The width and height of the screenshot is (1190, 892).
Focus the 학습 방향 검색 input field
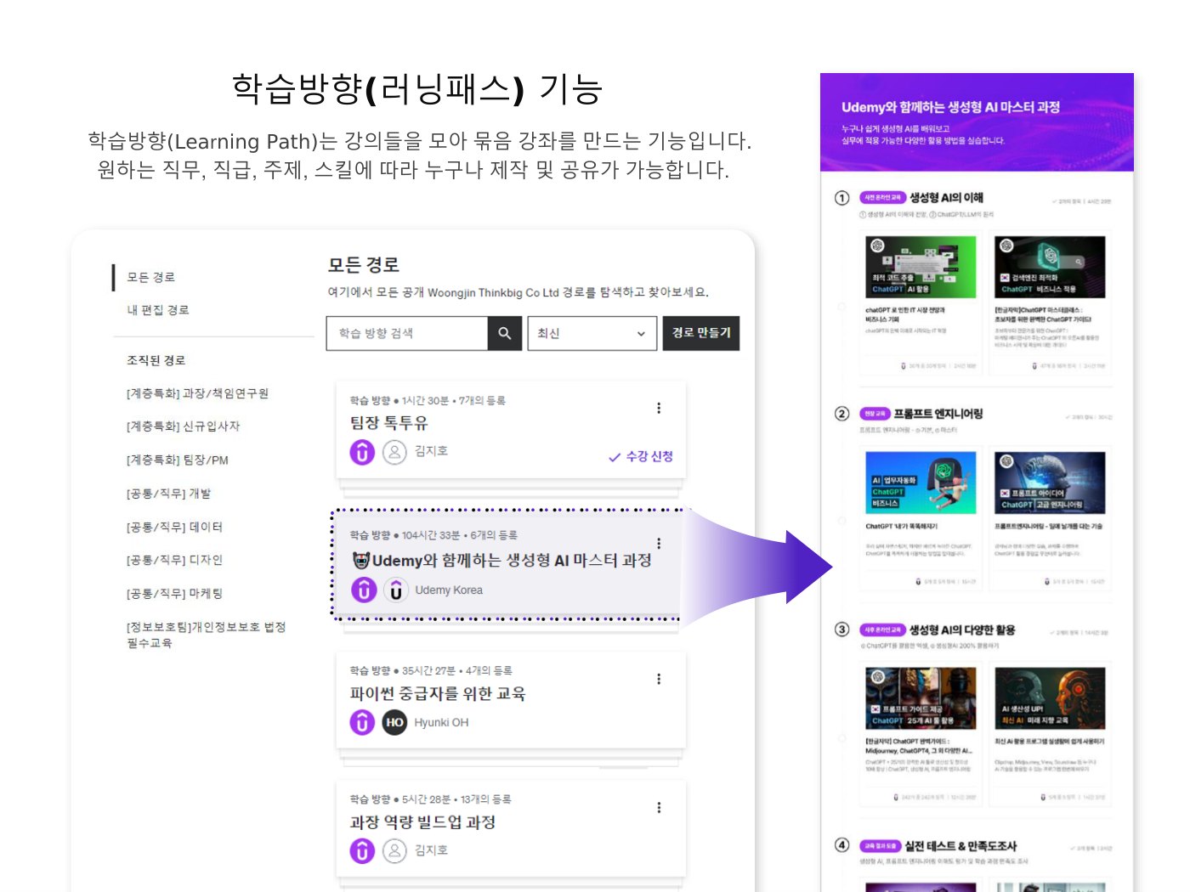(407, 333)
